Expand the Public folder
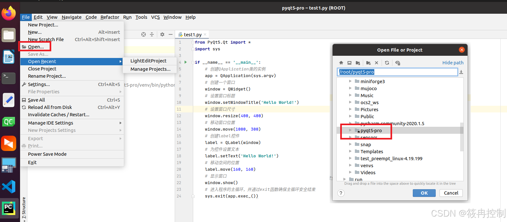Screen dimensions: 507x222 click(350, 116)
